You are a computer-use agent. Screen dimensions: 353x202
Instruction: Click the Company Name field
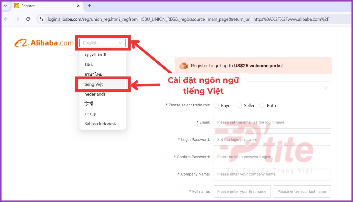[x=272, y=174]
